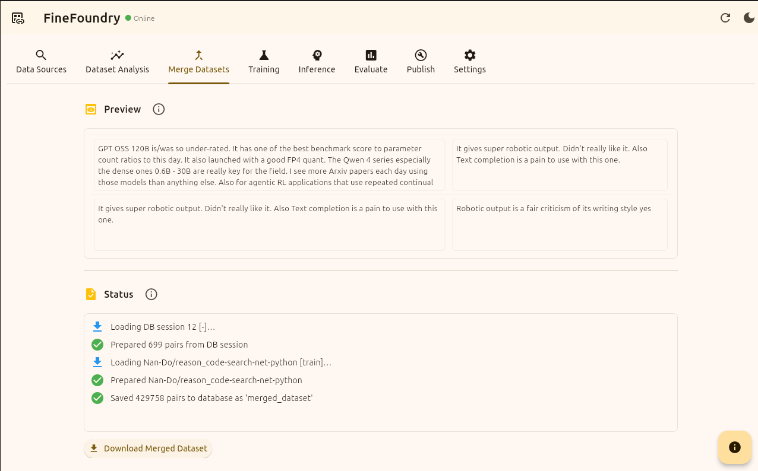Go to the Training tab
The width and height of the screenshot is (758, 471).
(x=264, y=62)
